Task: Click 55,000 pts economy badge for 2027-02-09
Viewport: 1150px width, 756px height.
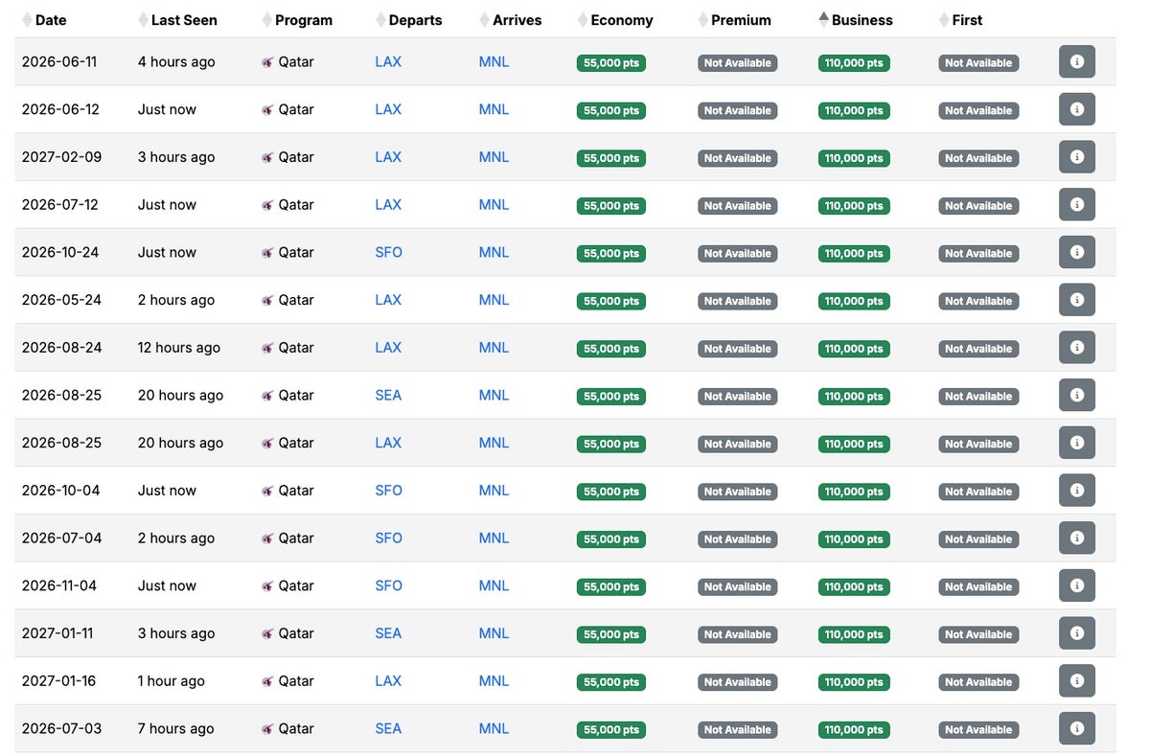Action: pyautogui.click(x=611, y=158)
